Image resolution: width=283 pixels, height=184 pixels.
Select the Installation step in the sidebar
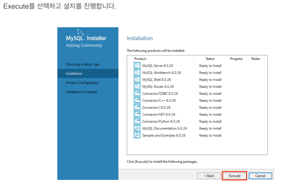[x=88, y=73]
